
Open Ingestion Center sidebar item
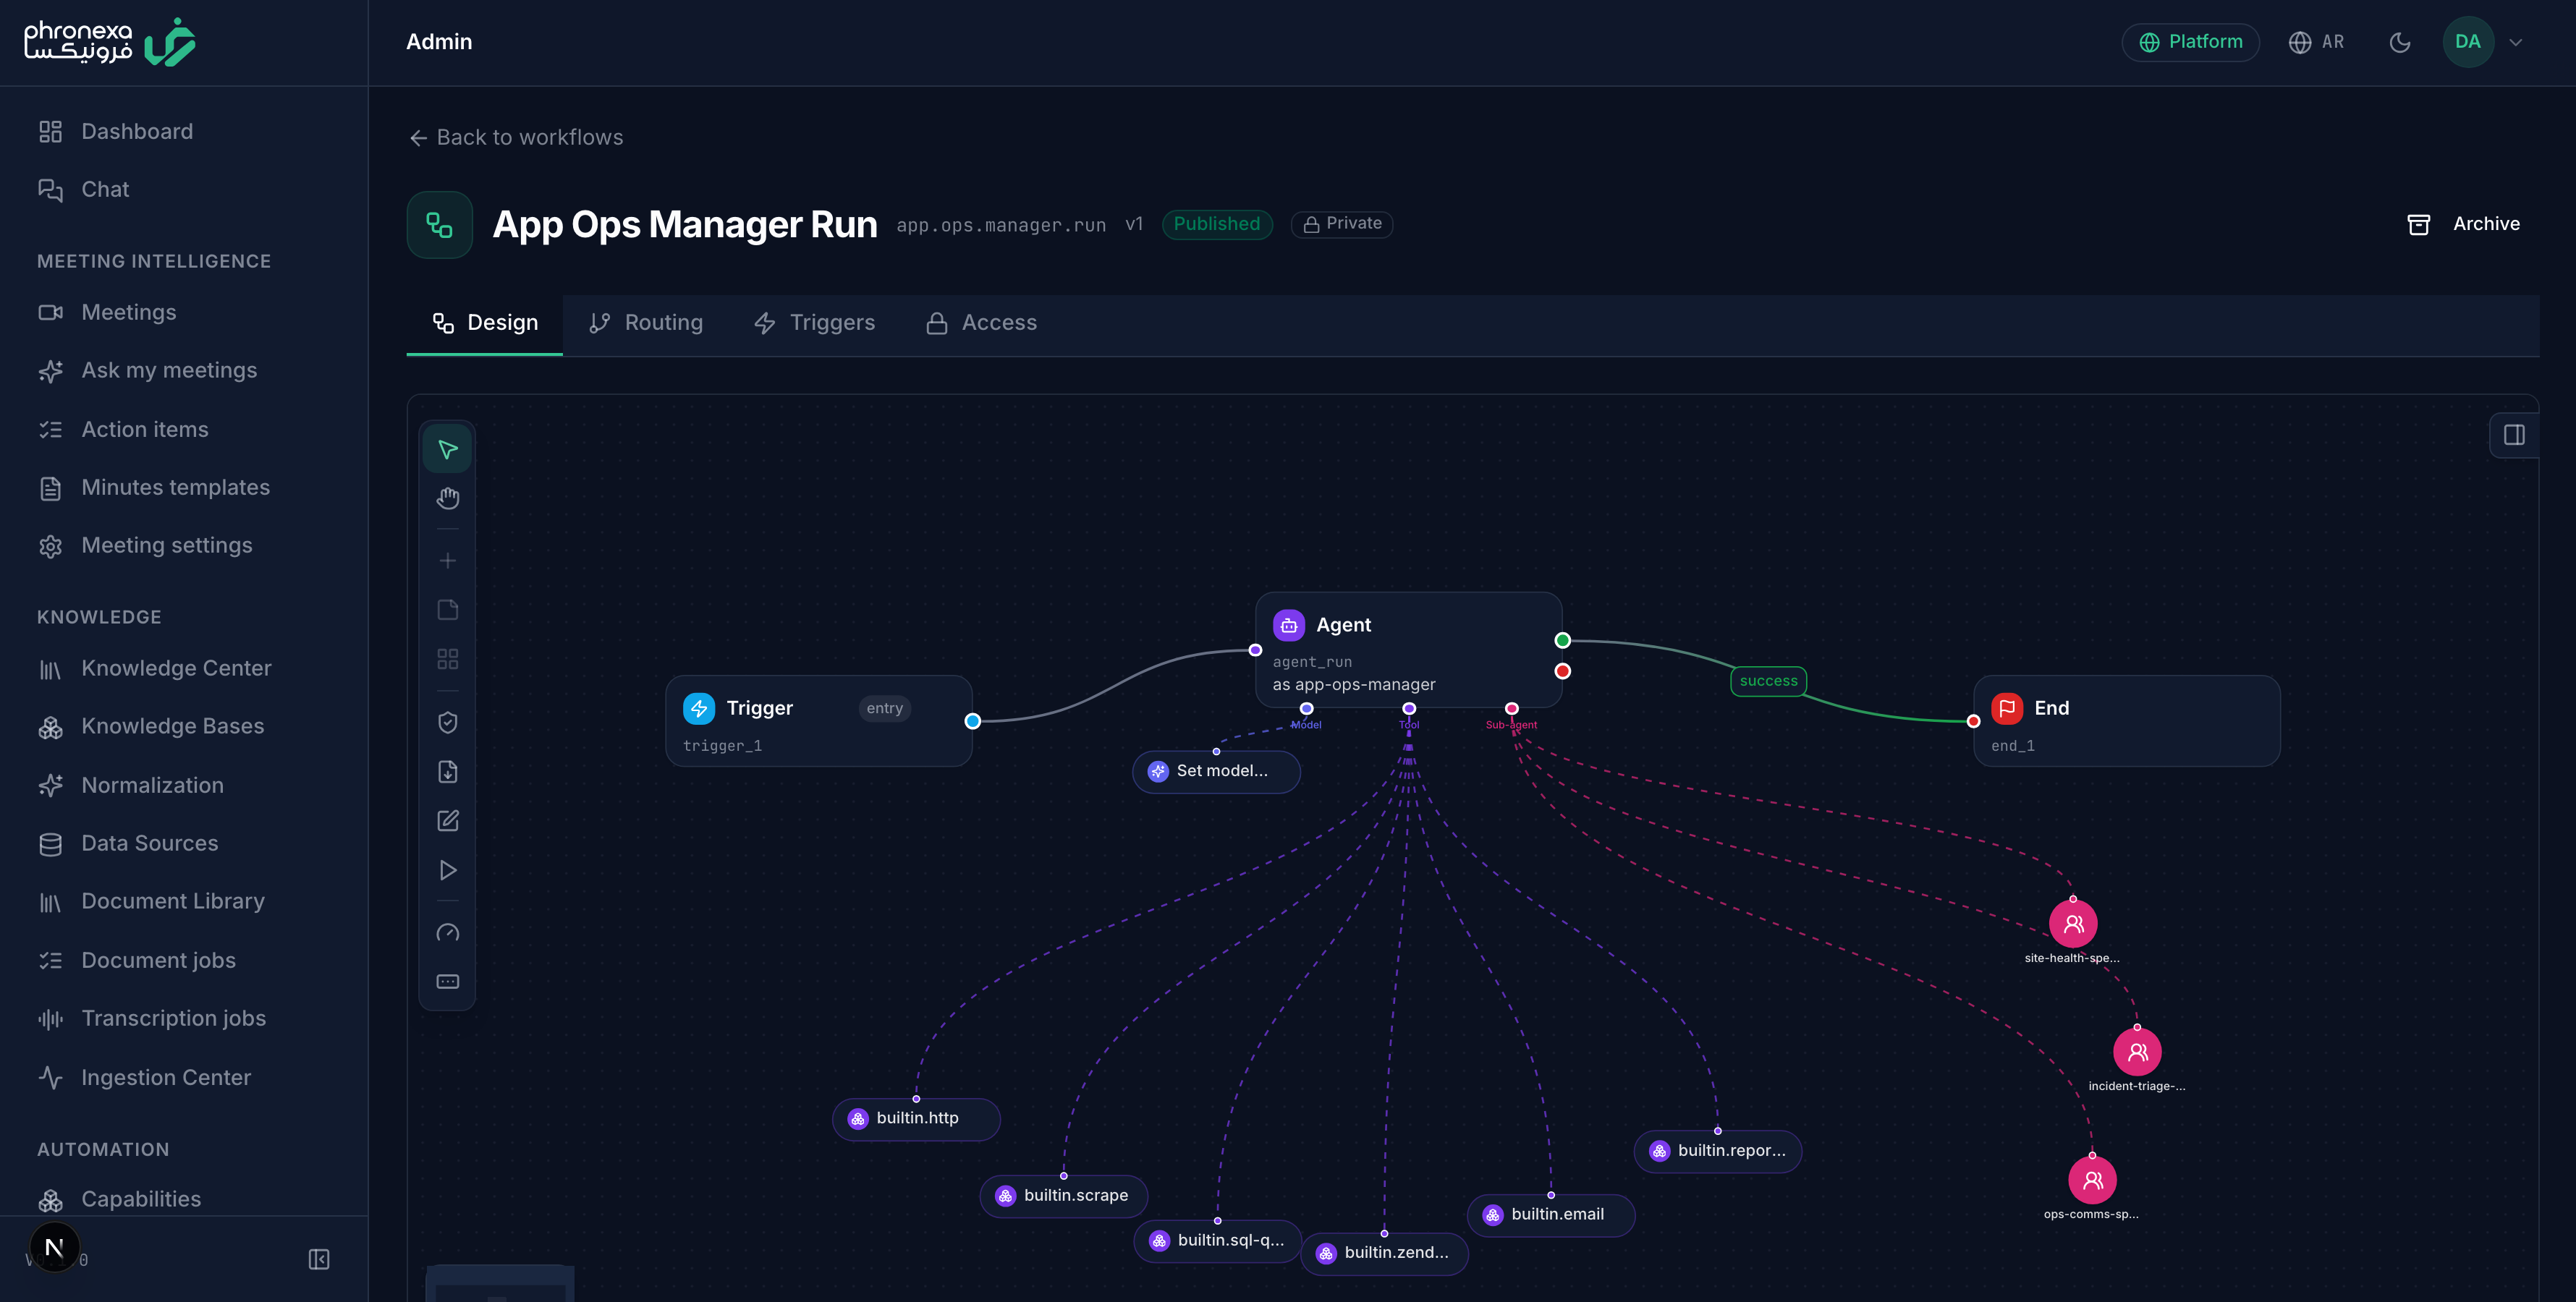(184, 1077)
